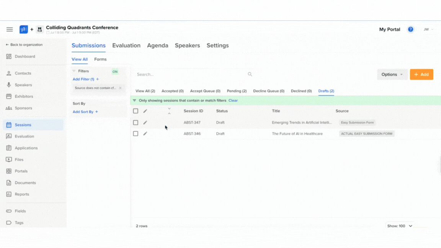
Task: Open the hamburger navigation menu
Action: point(10,29)
